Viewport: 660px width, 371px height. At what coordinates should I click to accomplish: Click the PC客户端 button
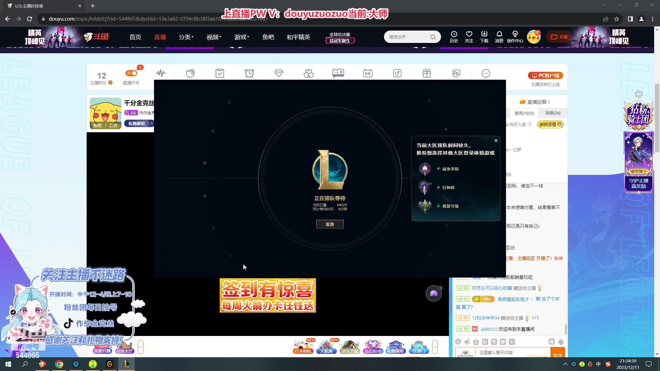(545, 76)
